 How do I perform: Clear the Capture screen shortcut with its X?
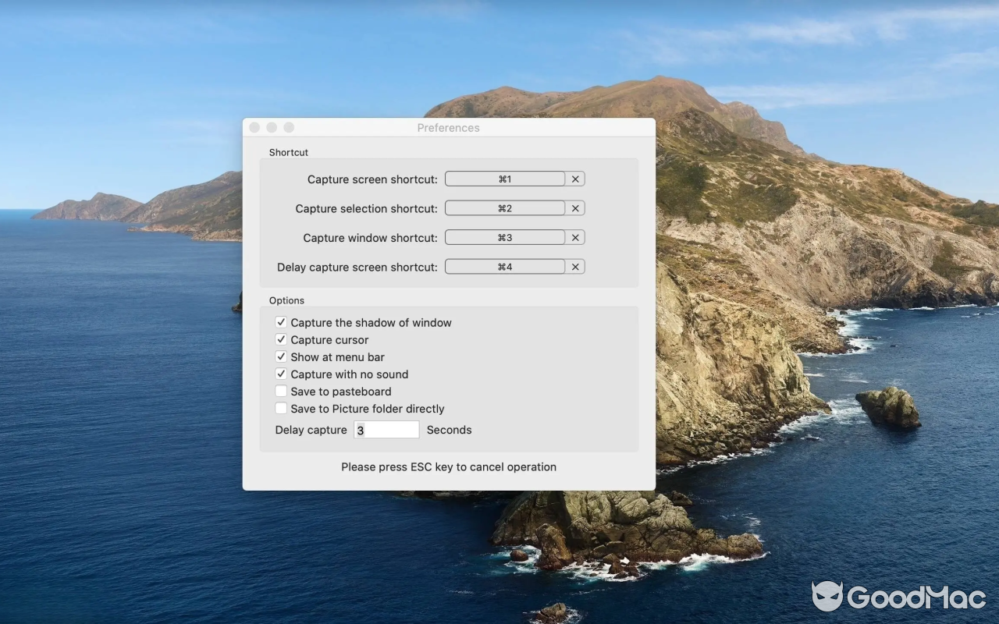point(575,179)
